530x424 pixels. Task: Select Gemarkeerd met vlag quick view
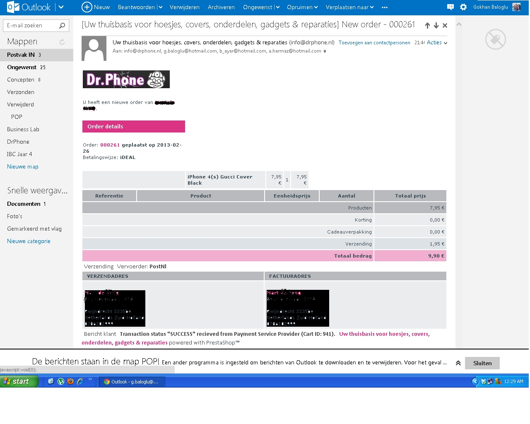[36, 229]
